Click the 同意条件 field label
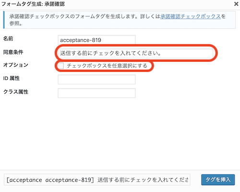This screenshot has width=240, height=192. [13, 52]
